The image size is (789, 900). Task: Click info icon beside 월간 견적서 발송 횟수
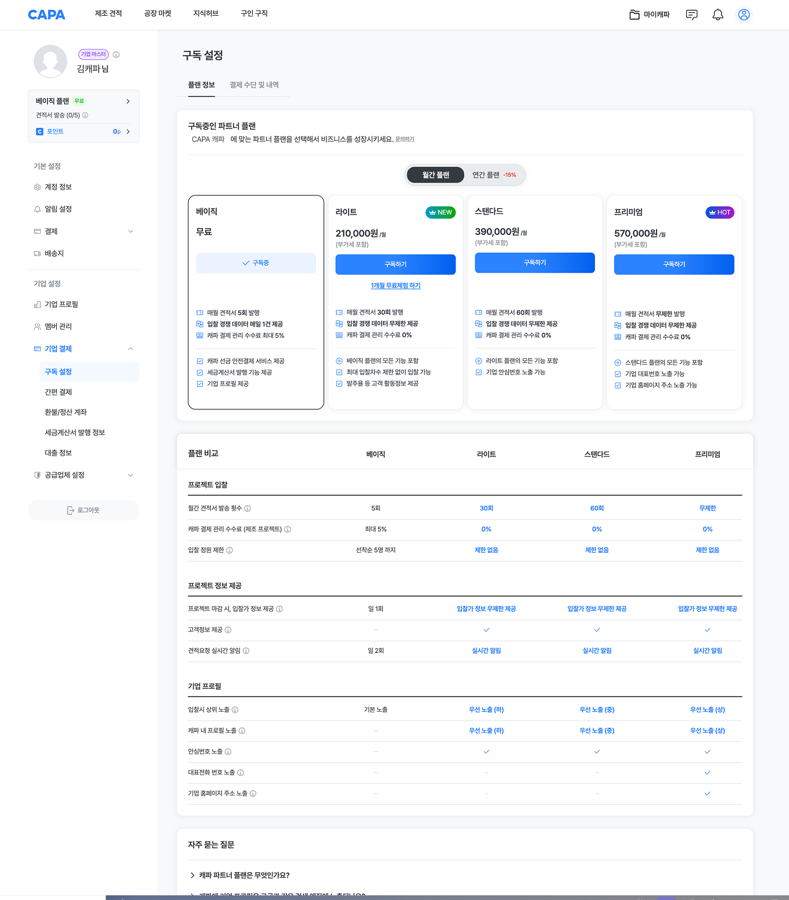click(248, 508)
